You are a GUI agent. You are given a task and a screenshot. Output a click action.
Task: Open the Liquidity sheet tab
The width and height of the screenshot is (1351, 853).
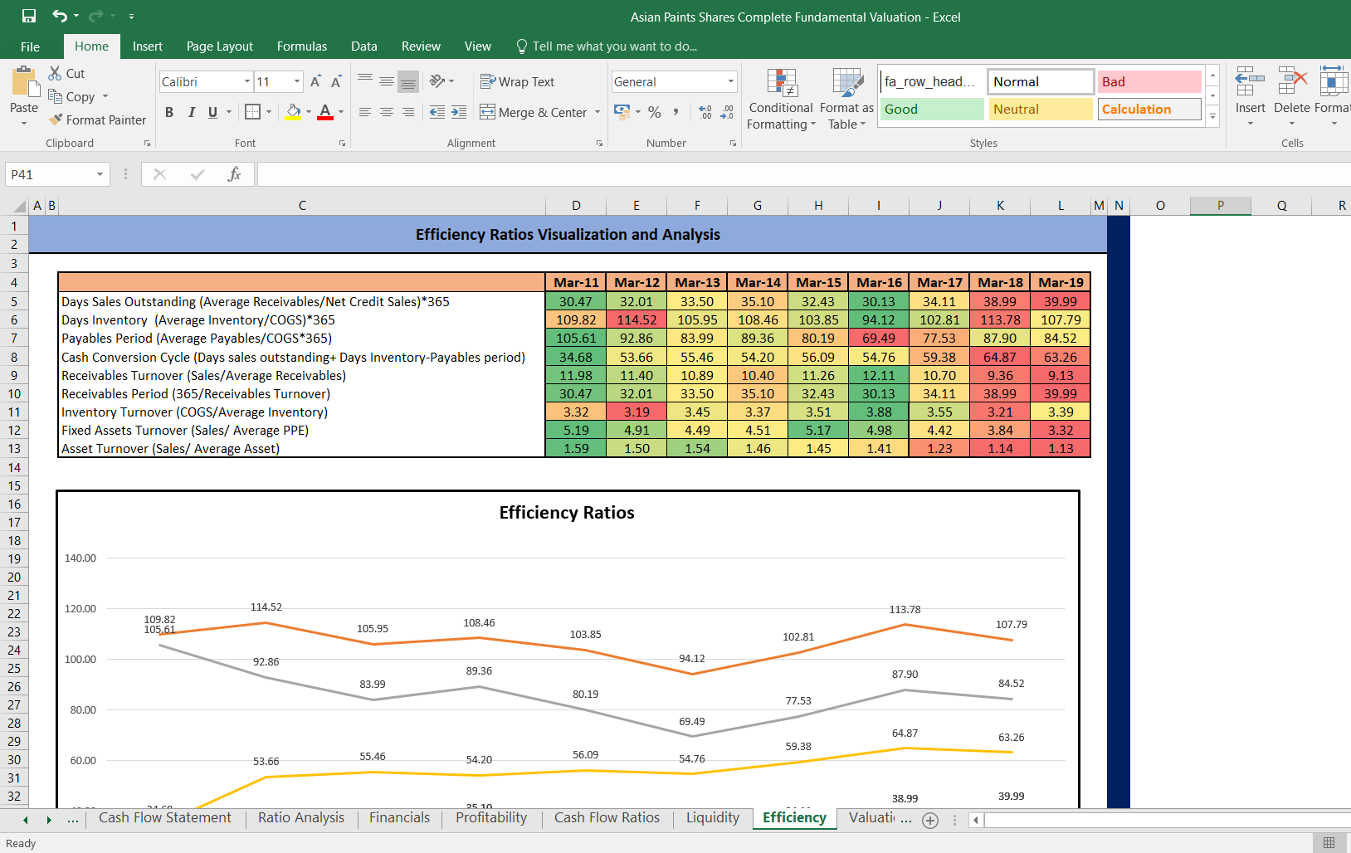(x=713, y=817)
